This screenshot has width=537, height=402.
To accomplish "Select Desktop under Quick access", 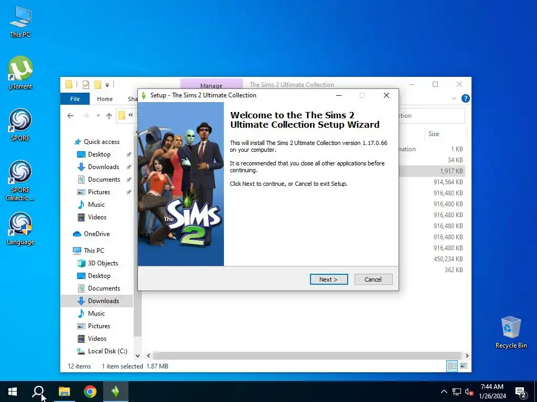I will coord(99,154).
